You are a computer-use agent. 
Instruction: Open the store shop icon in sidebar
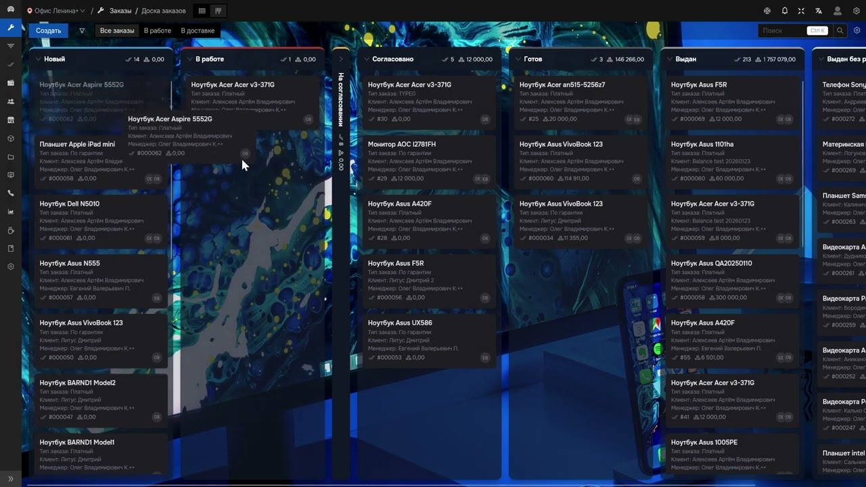pos(10,120)
